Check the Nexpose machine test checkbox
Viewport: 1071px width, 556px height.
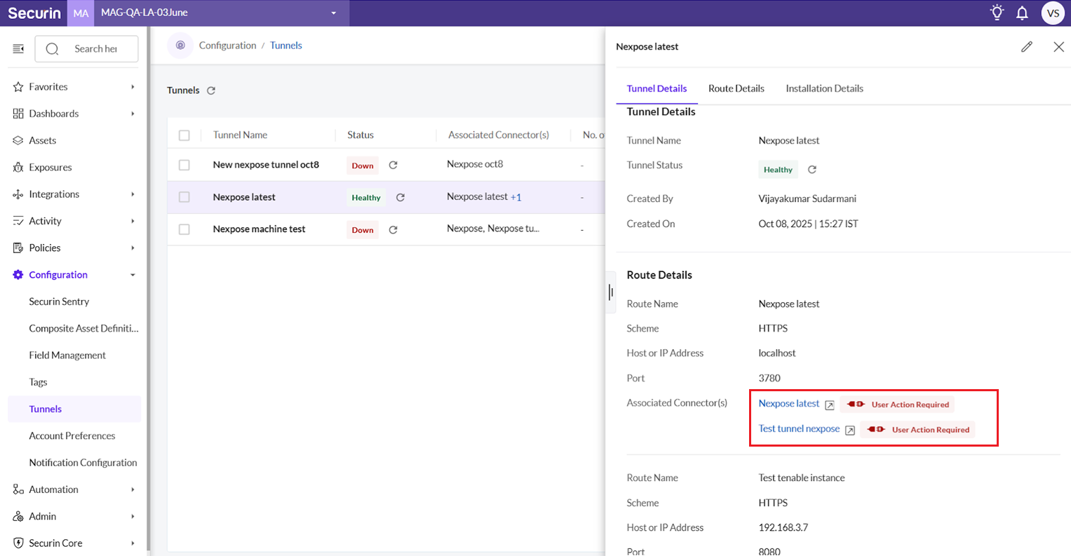point(184,229)
